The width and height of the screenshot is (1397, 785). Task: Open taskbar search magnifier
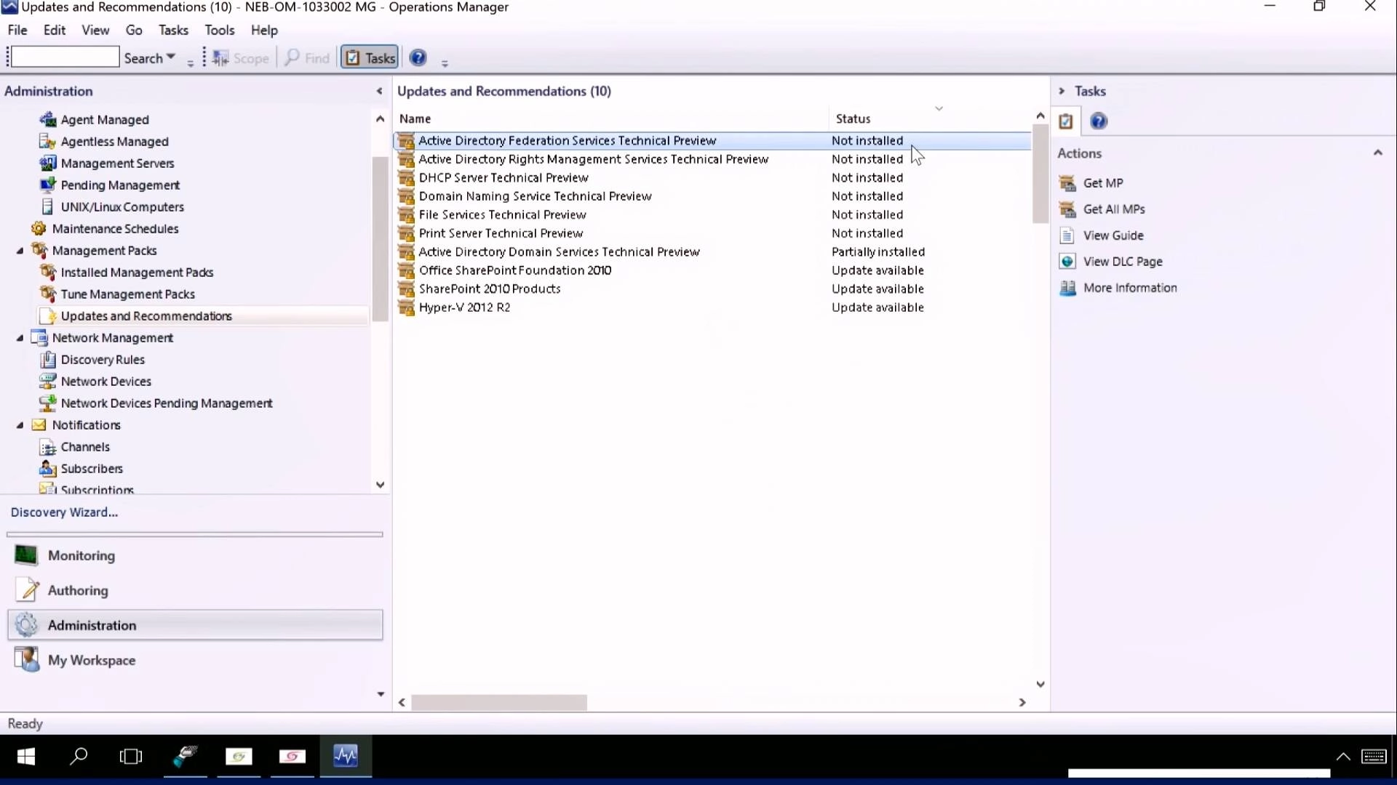[x=79, y=757]
